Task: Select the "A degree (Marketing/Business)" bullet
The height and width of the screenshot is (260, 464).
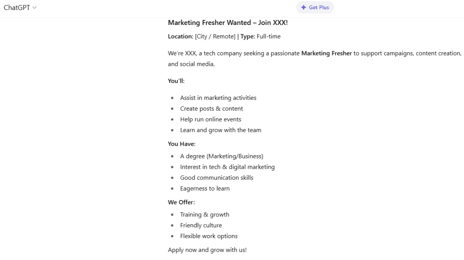Action: tap(222, 156)
